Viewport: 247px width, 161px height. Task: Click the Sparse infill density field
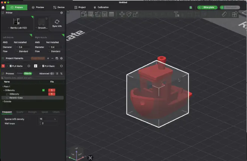(x=48, y=119)
